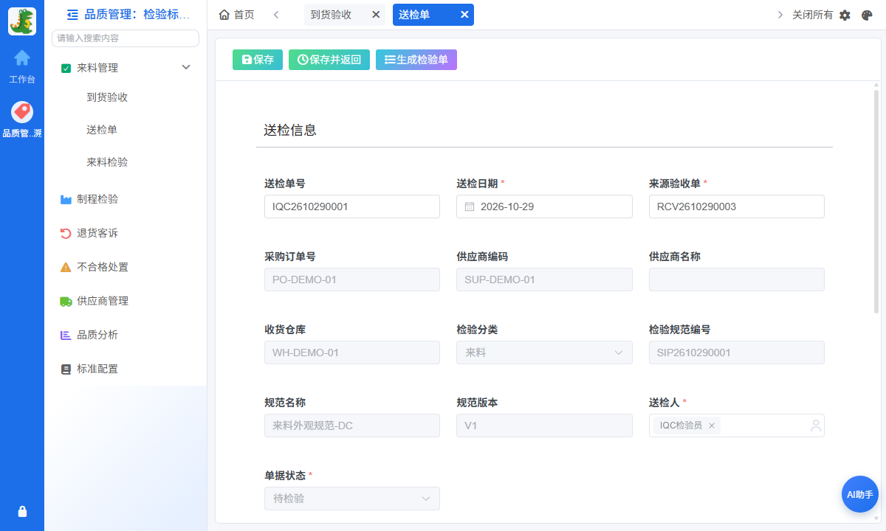Click the 标准配置 book icon
Screen dimensions: 886x531
[66, 369]
